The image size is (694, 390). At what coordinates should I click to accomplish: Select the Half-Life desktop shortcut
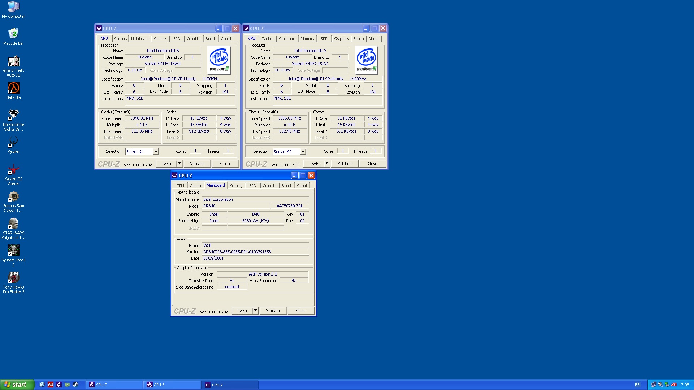(13, 91)
